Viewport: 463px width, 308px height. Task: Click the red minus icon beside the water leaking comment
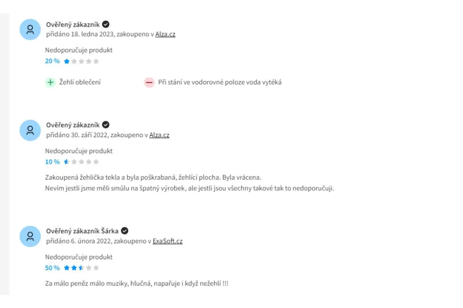(x=149, y=82)
